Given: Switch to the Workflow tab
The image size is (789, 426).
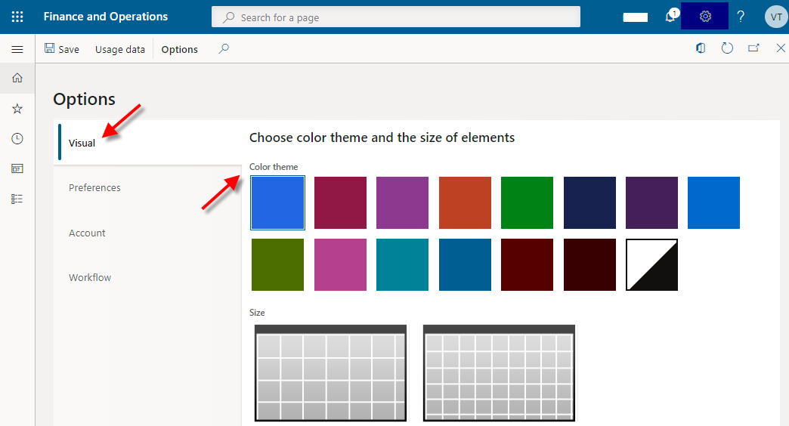Looking at the screenshot, I should (x=90, y=278).
